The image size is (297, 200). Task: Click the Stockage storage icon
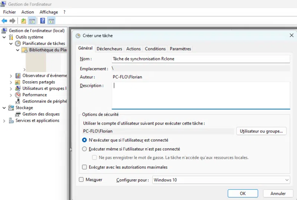pos(11,108)
